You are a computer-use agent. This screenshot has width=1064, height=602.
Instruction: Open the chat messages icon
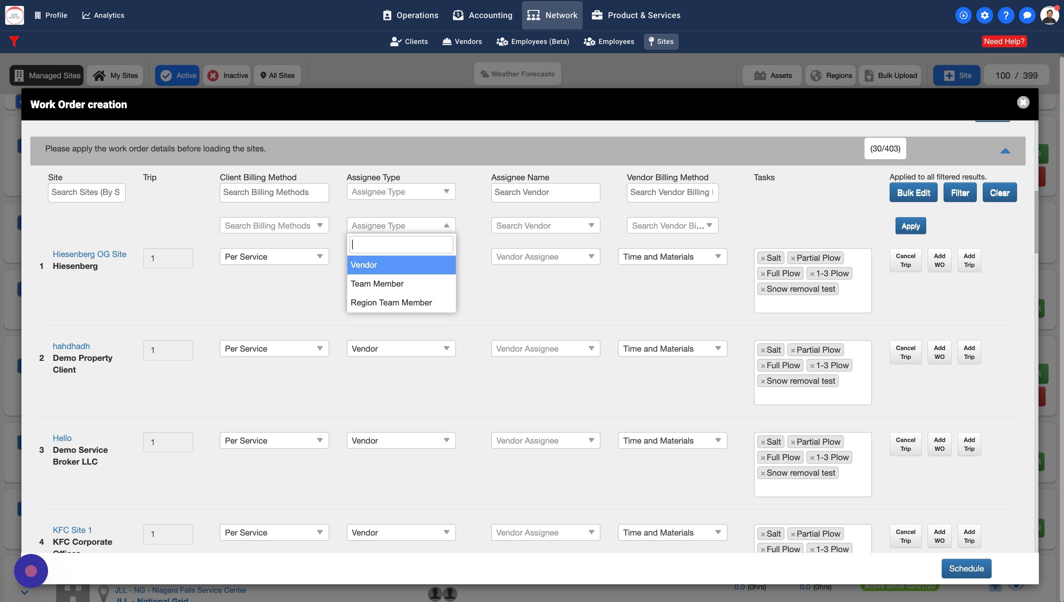pyautogui.click(x=1027, y=15)
